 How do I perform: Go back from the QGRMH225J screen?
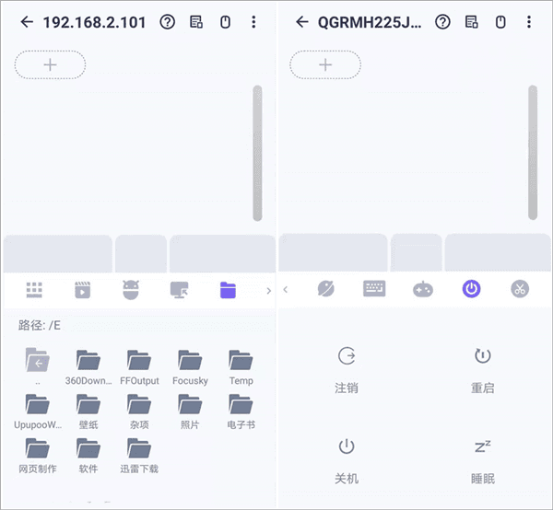click(302, 22)
